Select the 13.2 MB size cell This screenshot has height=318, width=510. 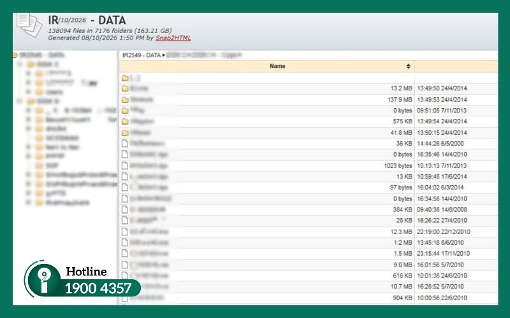(x=402, y=88)
